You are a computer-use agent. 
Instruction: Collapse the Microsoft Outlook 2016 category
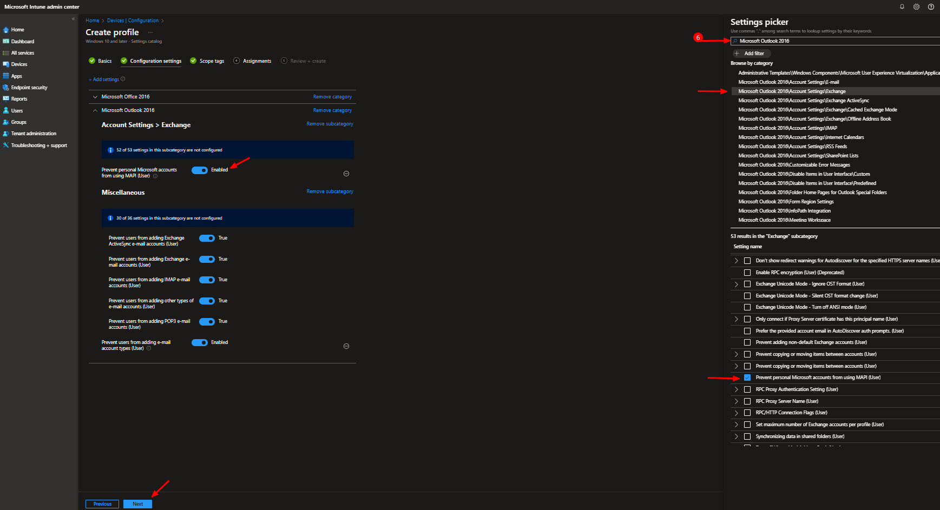(95, 110)
